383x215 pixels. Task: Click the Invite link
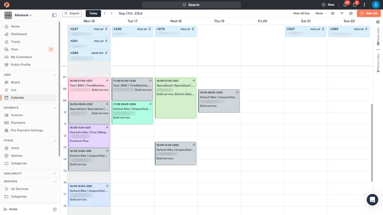11,209
